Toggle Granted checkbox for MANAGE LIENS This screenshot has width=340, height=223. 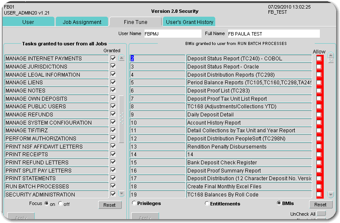(113, 82)
